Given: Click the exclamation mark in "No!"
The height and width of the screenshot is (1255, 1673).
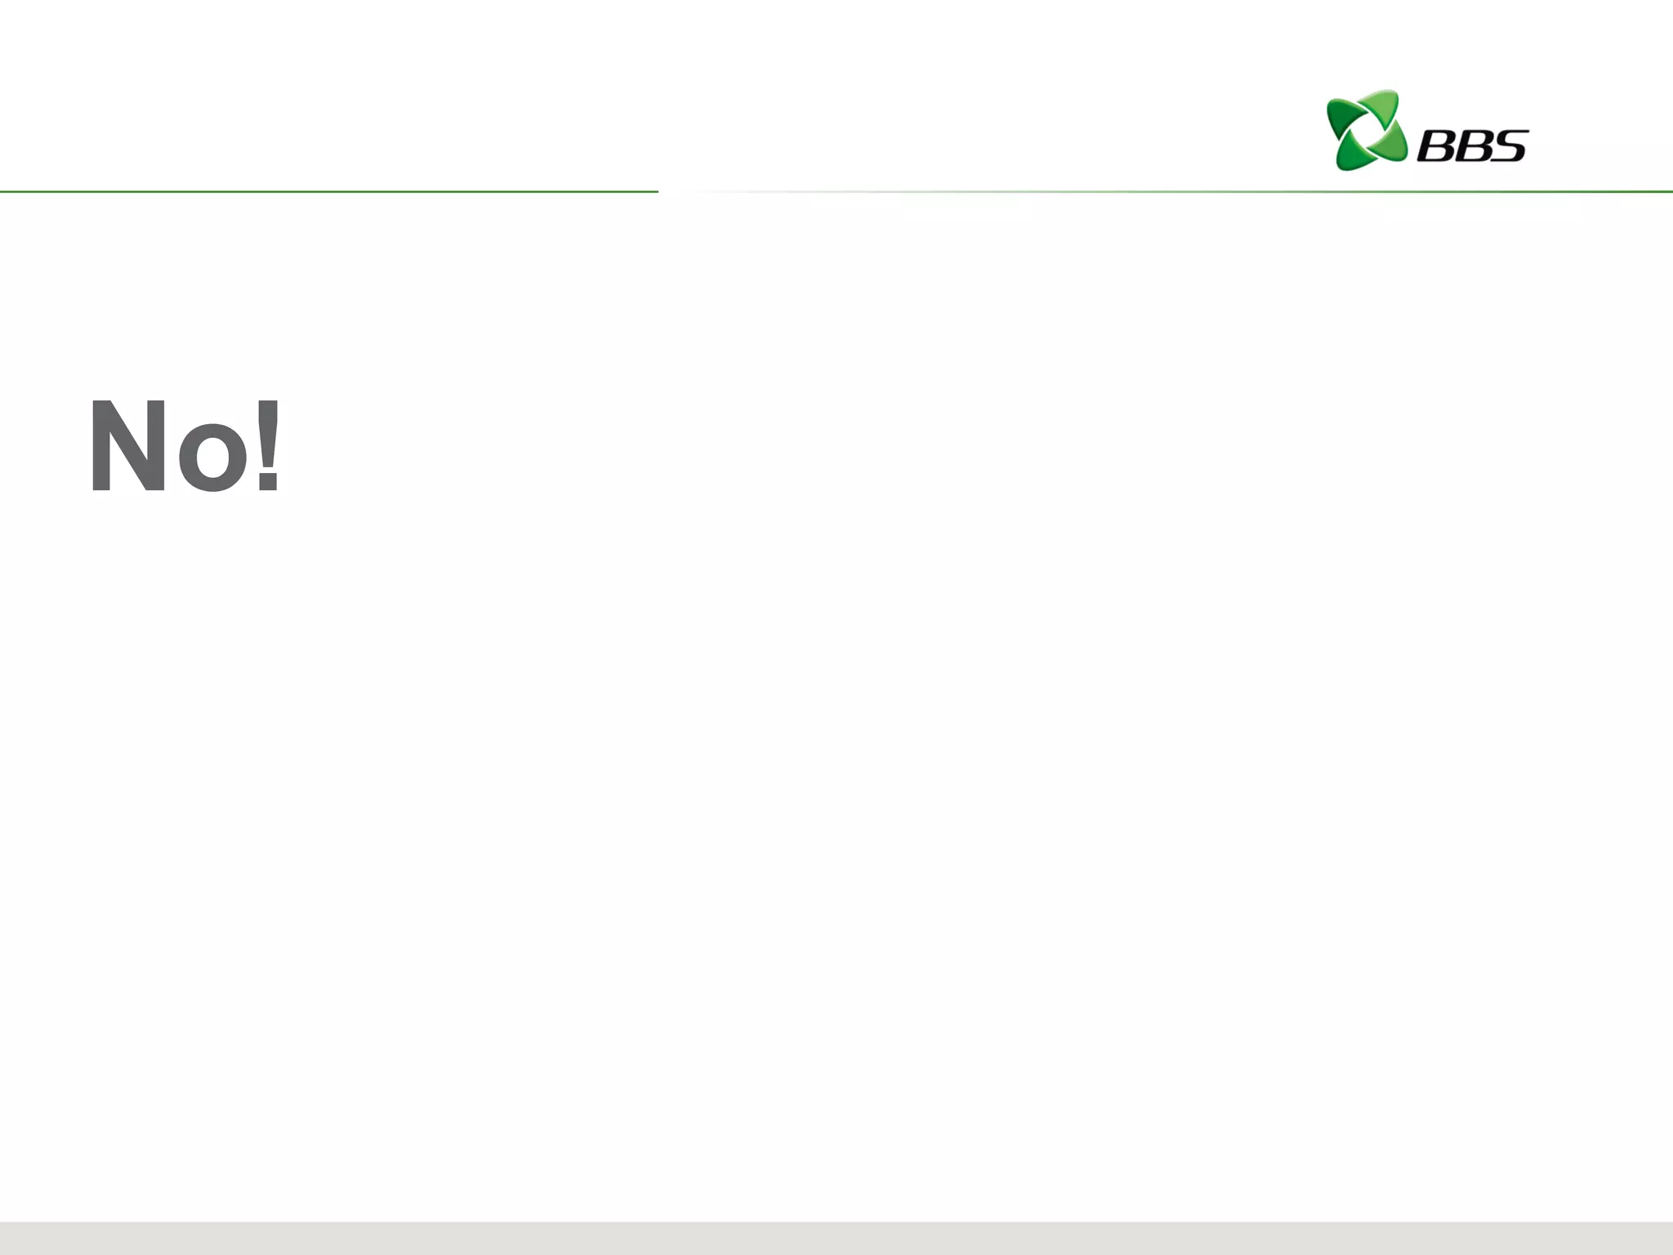Looking at the screenshot, I should tap(269, 446).
